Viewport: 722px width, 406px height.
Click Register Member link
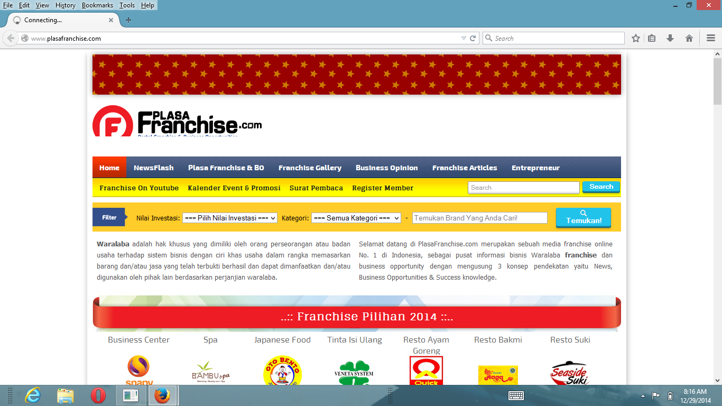(x=383, y=188)
